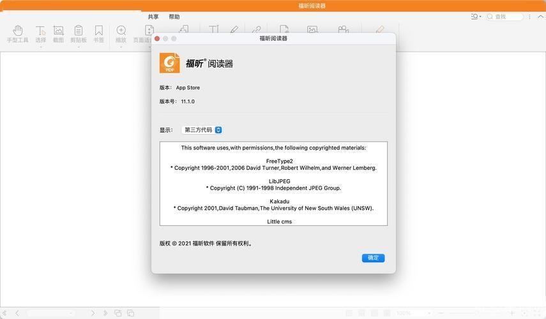The height and width of the screenshot is (319, 546).
Task: Click the Bookmark toolbar icon
Action: pyautogui.click(x=99, y=31)
